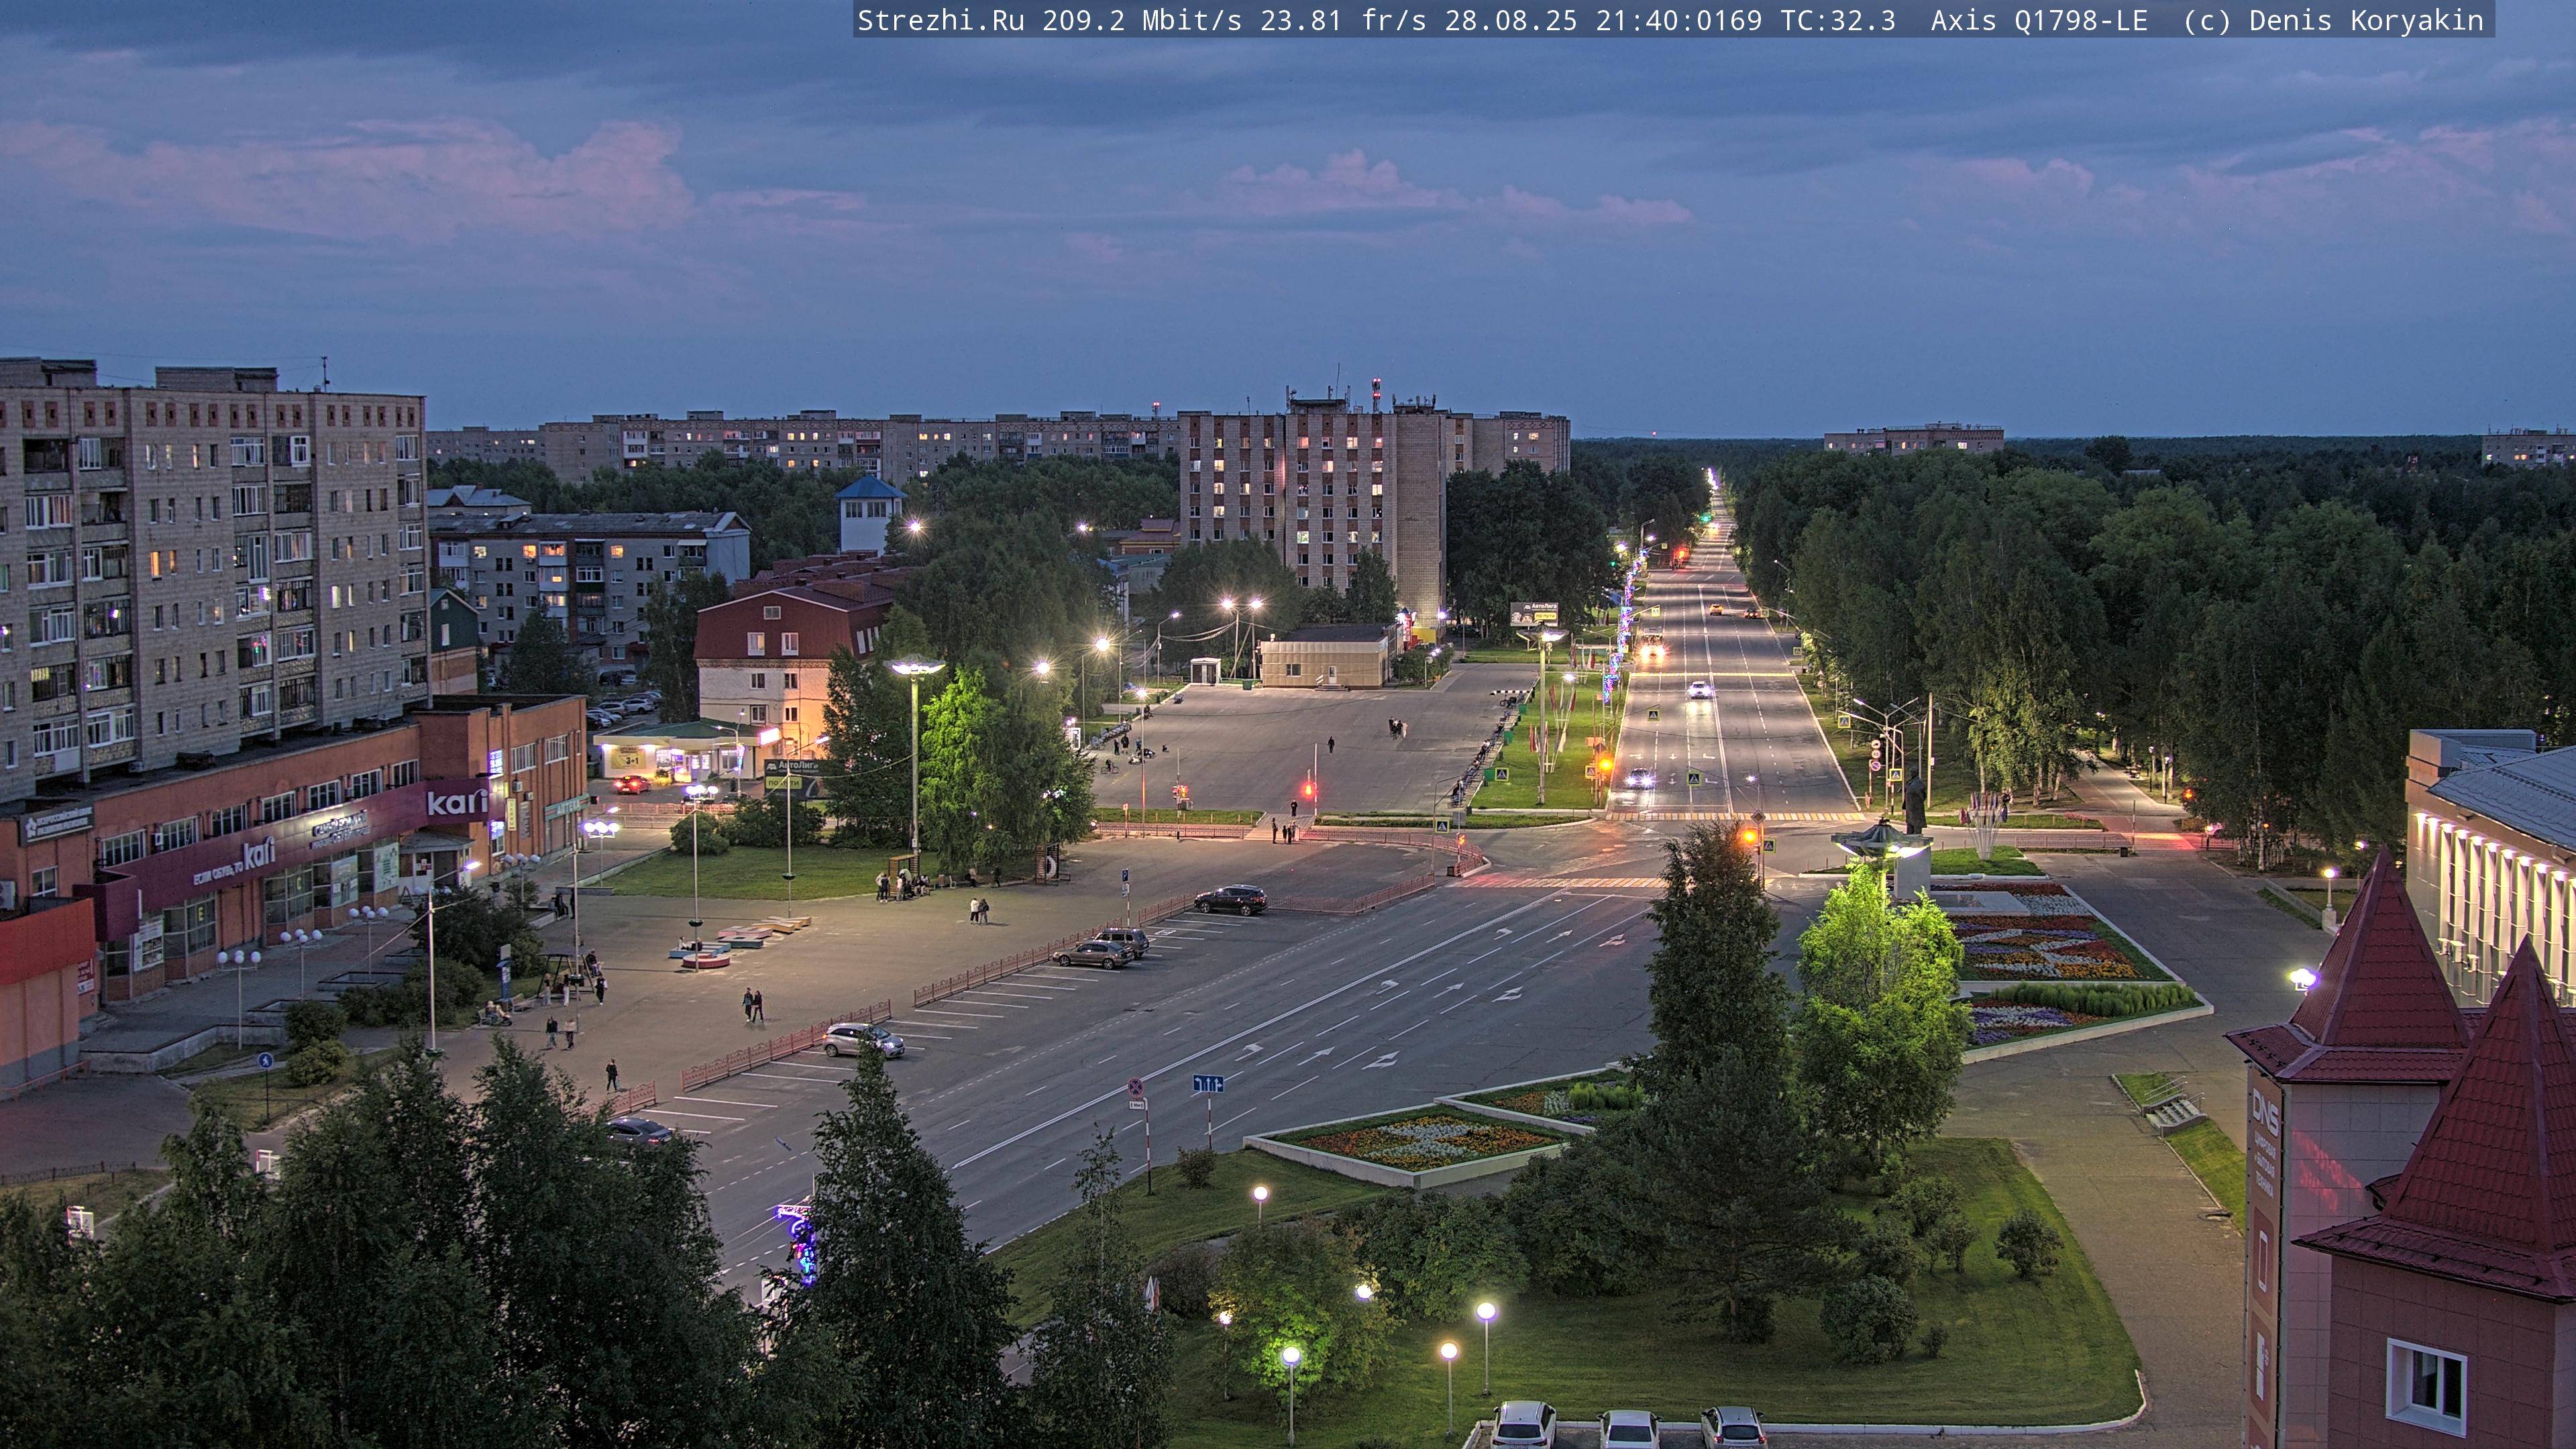Viewport: 2576px width, 1449px height.
Task: Click the time stamp 21:40:0169
Action: [1679, 20]
